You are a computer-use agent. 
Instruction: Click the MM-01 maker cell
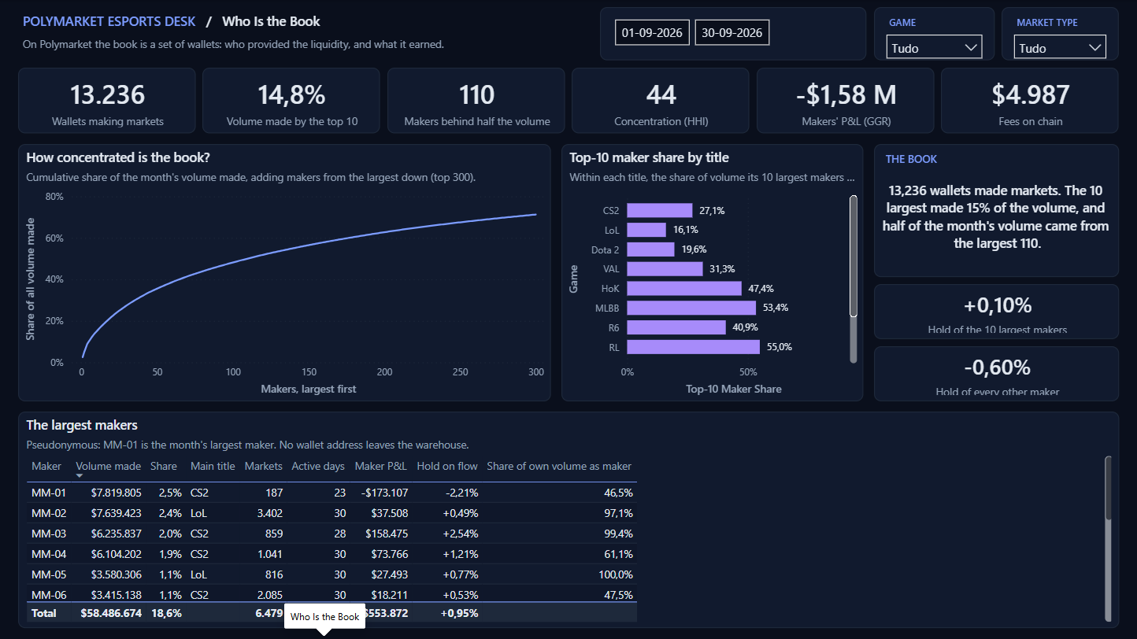49,493
